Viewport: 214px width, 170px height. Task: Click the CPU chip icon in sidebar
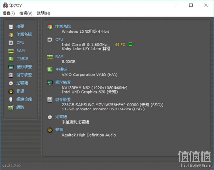11,43
